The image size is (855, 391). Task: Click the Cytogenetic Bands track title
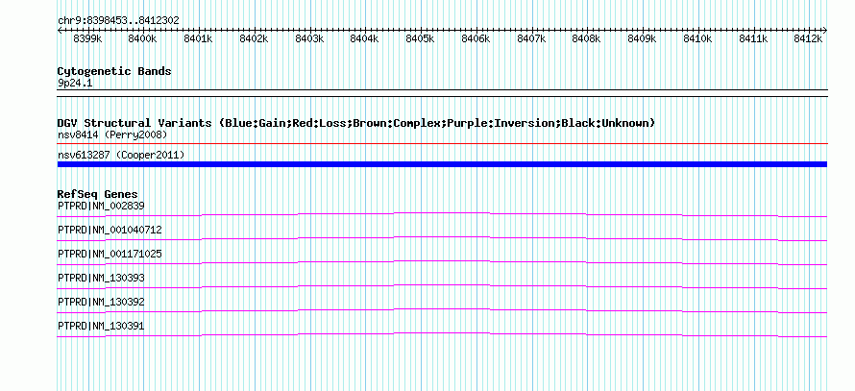tap(114, 71)
